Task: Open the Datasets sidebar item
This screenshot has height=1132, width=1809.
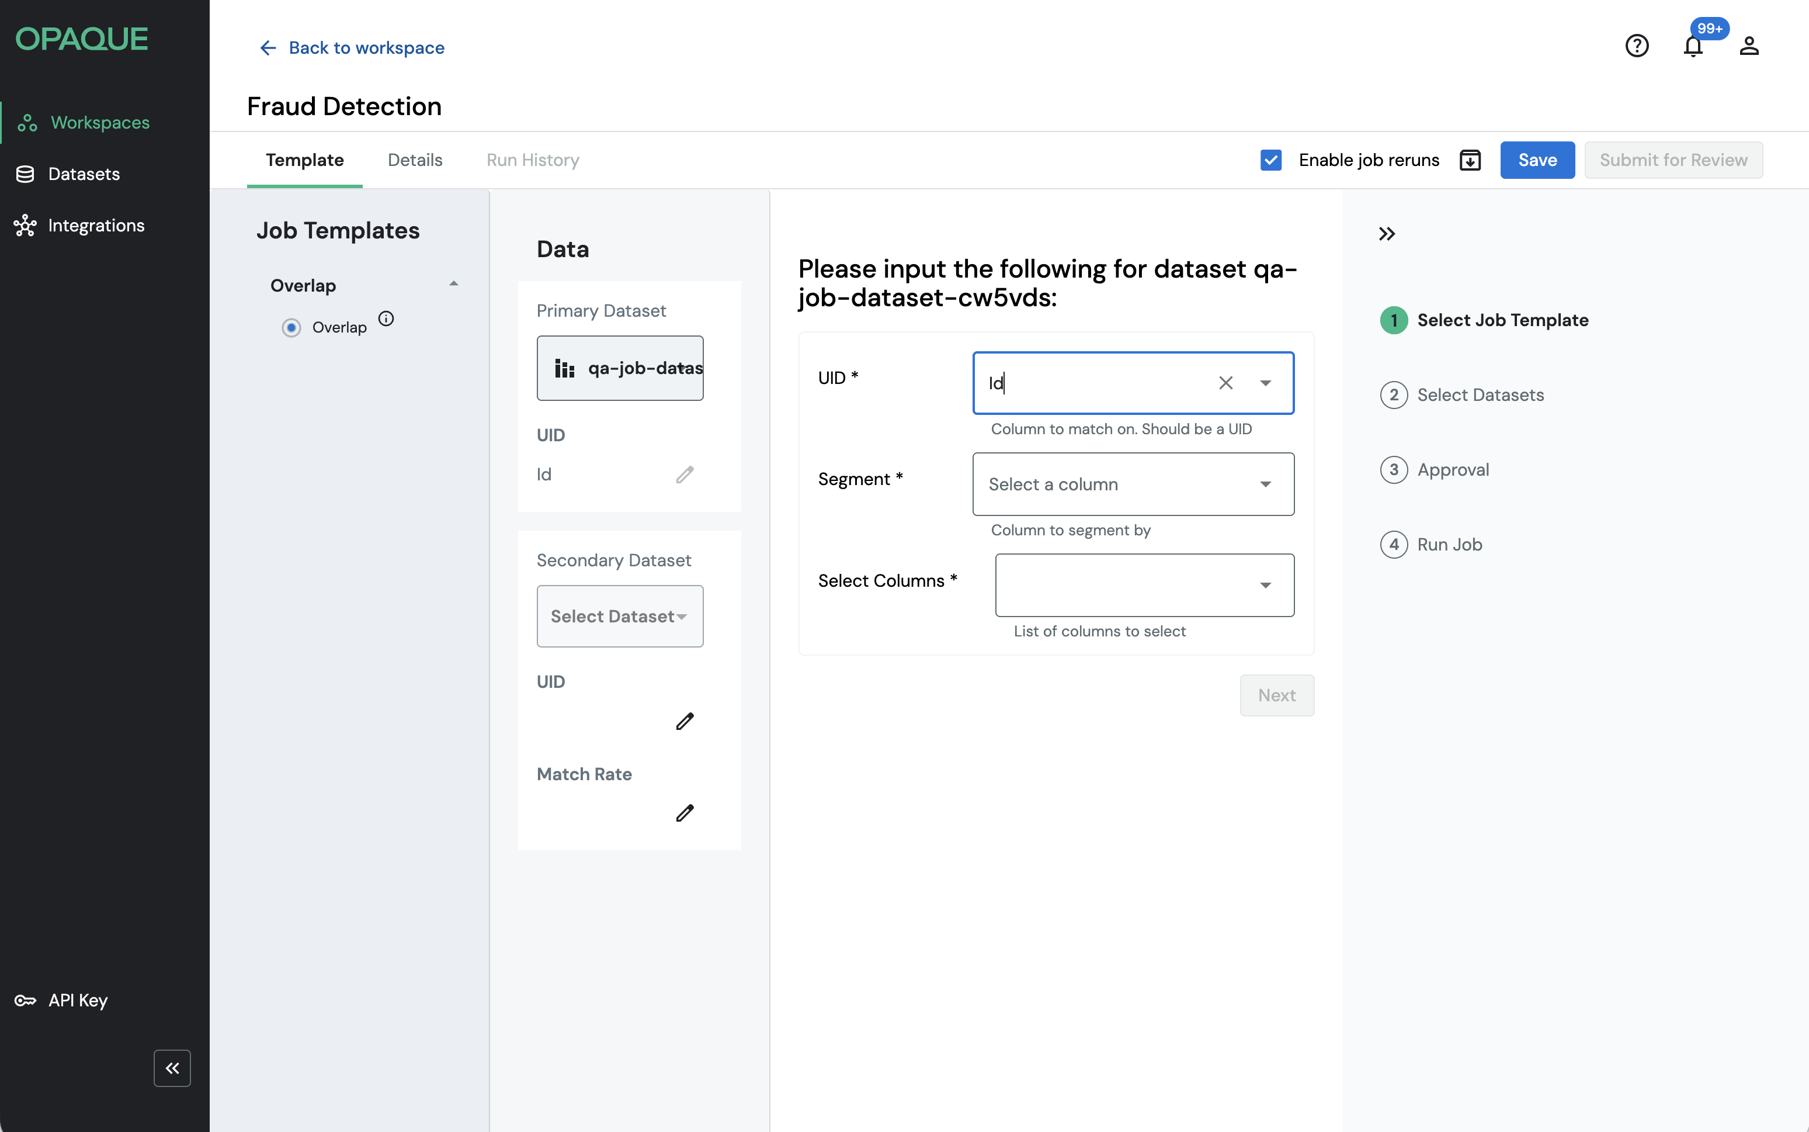Action: (84, 174)
